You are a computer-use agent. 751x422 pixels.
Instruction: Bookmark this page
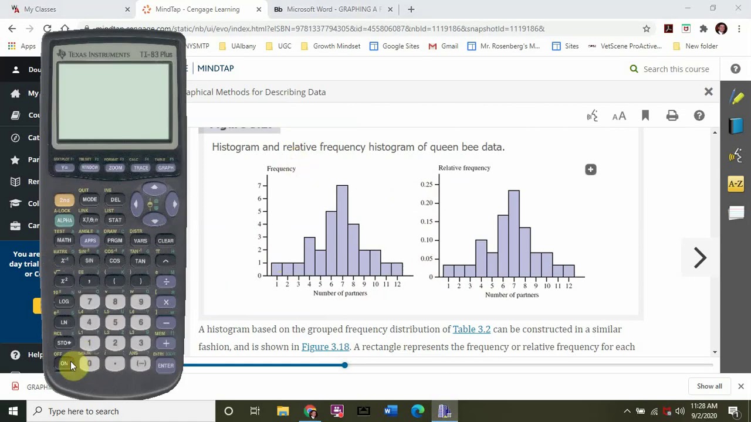[645, 116]
